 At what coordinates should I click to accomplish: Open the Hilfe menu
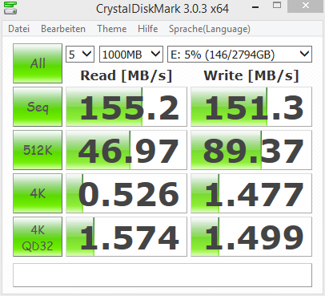[148, 29]
